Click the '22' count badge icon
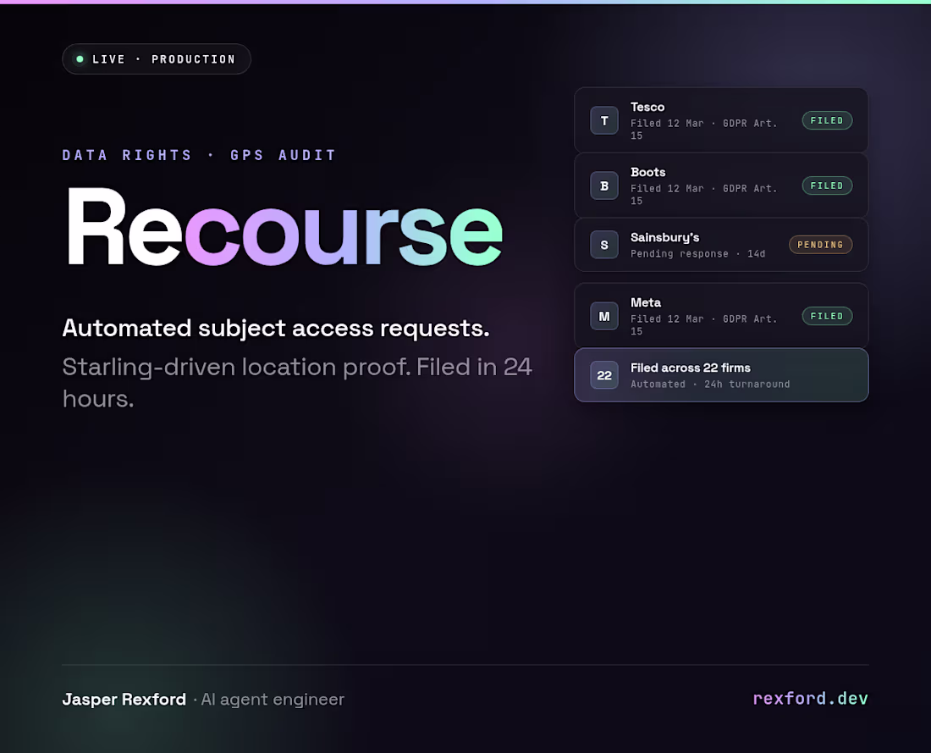Image resolution: width=931 pixels, height=753 pixels. point(603,375)
